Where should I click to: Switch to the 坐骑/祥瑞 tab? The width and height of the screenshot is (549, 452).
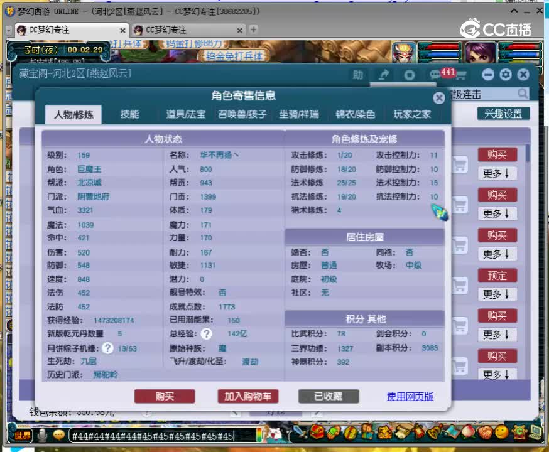(x=299, y=114)
